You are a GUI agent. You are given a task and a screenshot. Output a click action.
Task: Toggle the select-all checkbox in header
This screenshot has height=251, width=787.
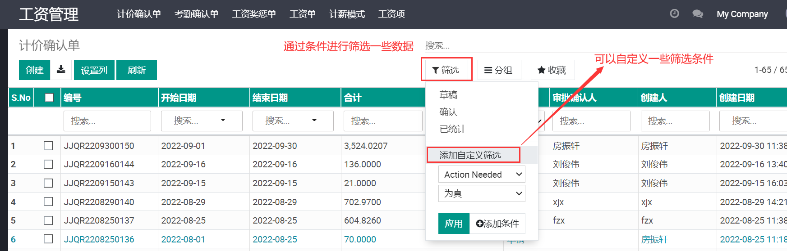(49, 98)
